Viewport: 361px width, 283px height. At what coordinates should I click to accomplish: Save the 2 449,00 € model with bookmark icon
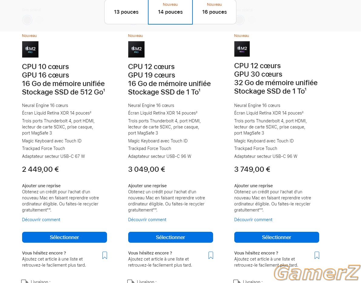click(105, 255)
